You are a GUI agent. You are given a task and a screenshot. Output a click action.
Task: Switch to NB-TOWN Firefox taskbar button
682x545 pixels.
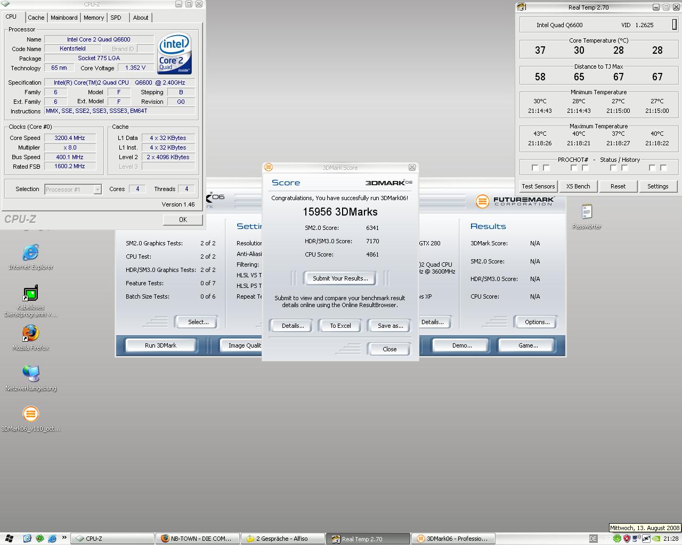tap(197, 539)
